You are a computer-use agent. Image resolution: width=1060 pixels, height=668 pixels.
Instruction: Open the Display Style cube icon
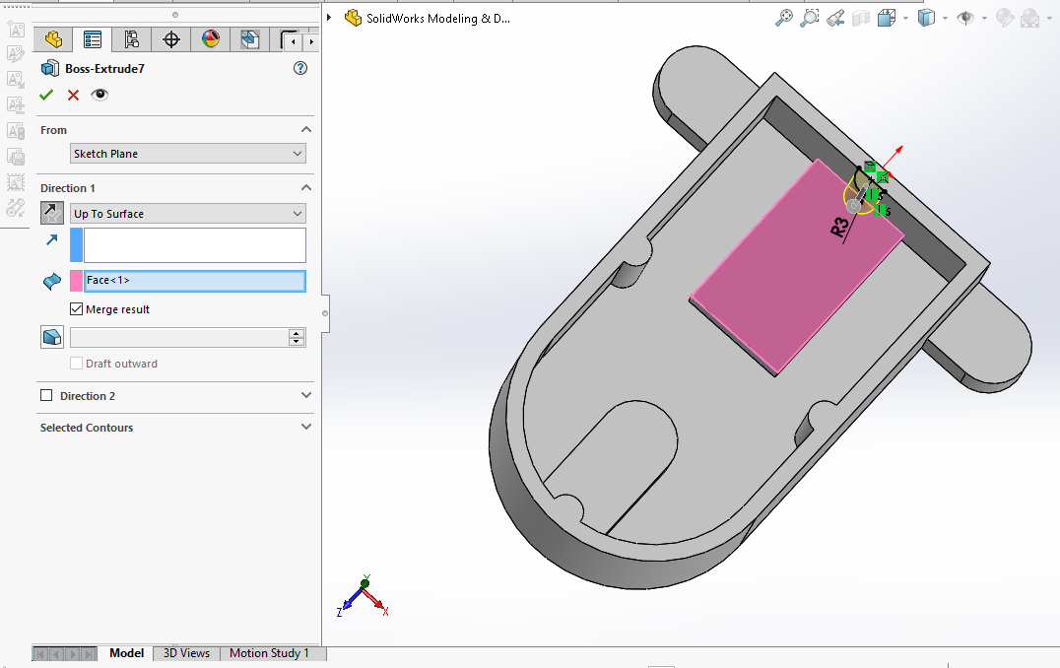[926, 18]
